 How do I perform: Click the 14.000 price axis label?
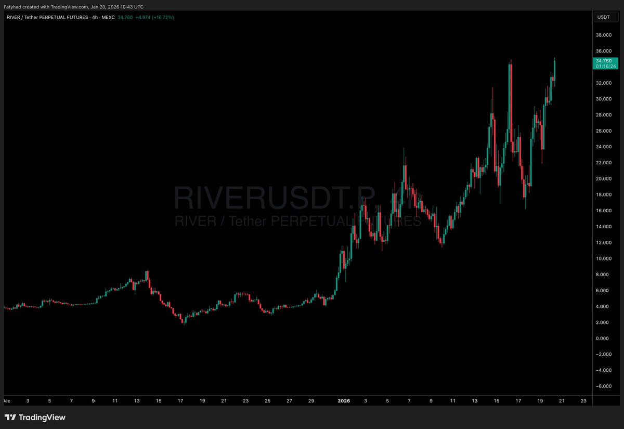pyautogui.click(x=604, y=227)
